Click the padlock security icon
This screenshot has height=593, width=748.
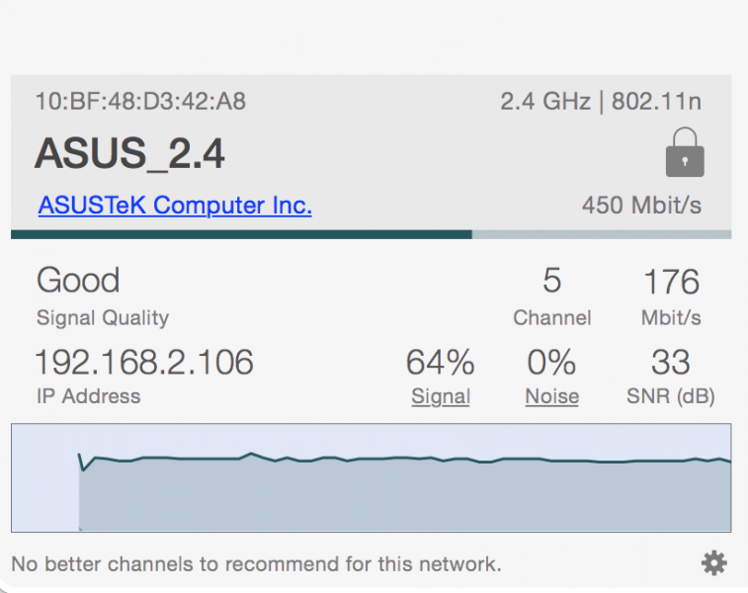685,152
